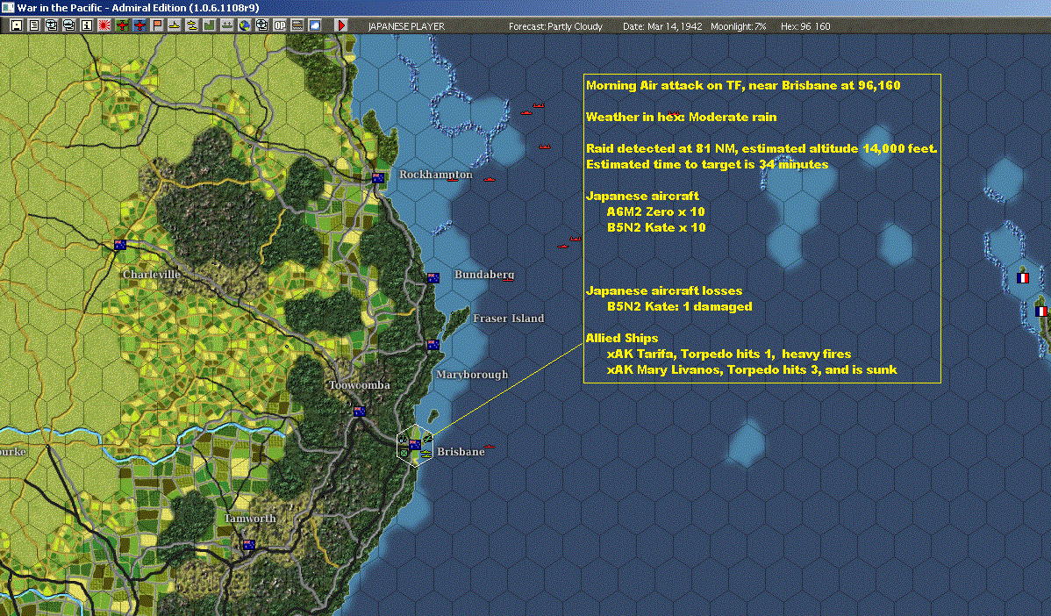Click the green land shape toolbar icon

[209, 25]
